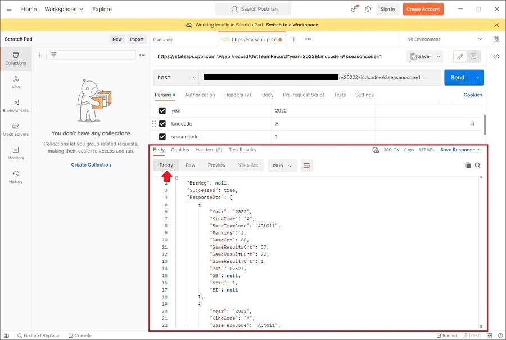
Task: Switch to the request Body tab
Action: tap(268, 95)
